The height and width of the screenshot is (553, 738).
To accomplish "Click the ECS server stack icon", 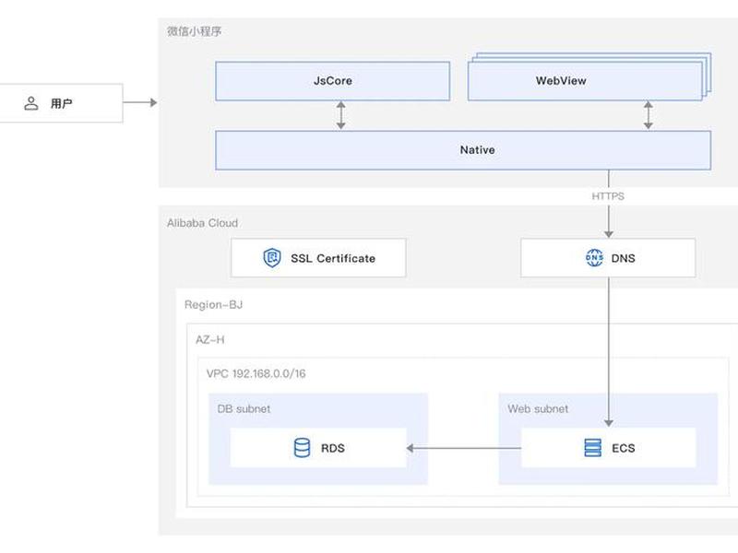I will pyautogui.click(x=592, y=448).
